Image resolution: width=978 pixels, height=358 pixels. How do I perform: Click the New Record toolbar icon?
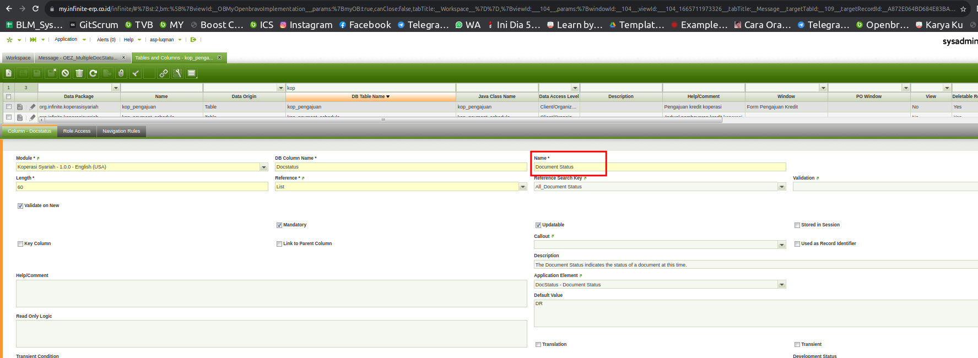coord(9,73)
